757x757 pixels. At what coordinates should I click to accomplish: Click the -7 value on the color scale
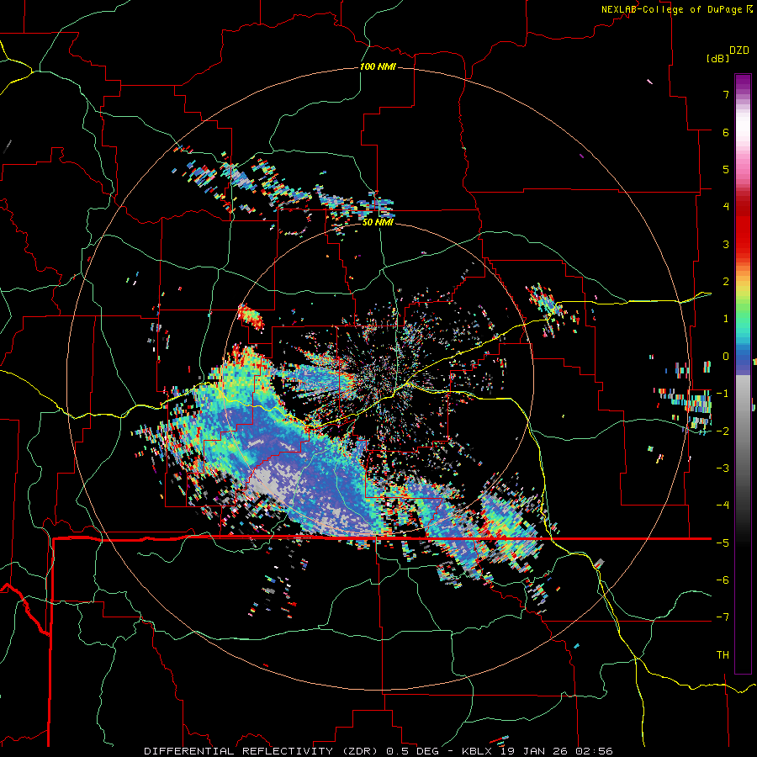tap(723, 617)
